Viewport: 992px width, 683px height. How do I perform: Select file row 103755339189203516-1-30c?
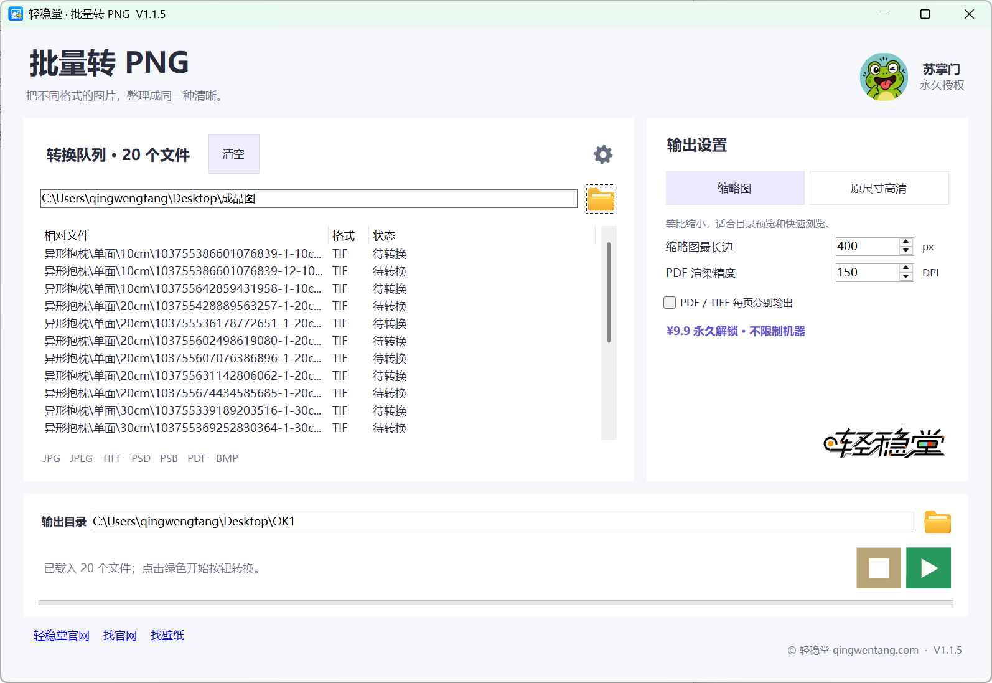(318, 411)
